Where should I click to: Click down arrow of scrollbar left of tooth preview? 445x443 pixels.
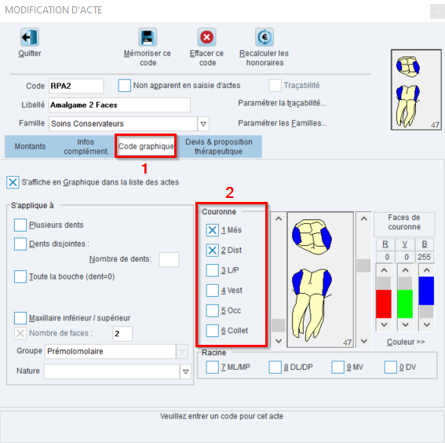click(x=279, y=341)
